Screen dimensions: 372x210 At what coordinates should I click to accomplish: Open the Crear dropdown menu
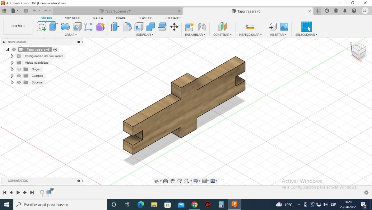tap(71, 35)
